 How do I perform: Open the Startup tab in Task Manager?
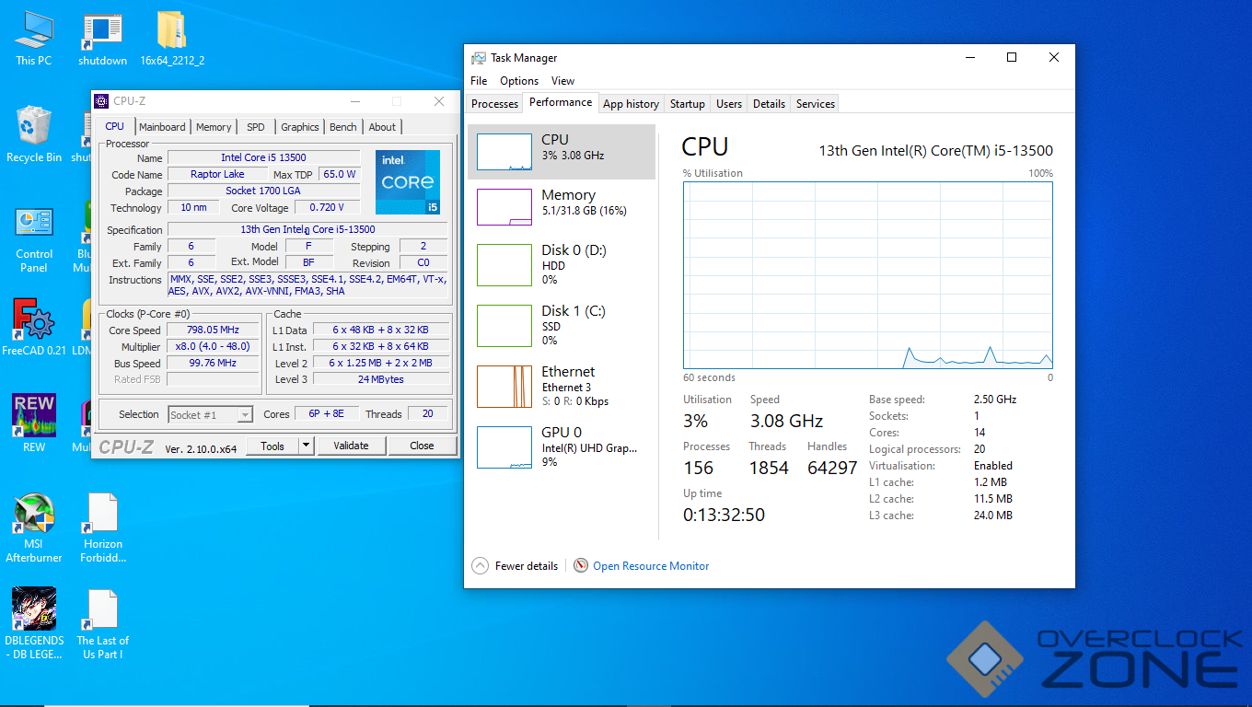(x=688, y=104)
